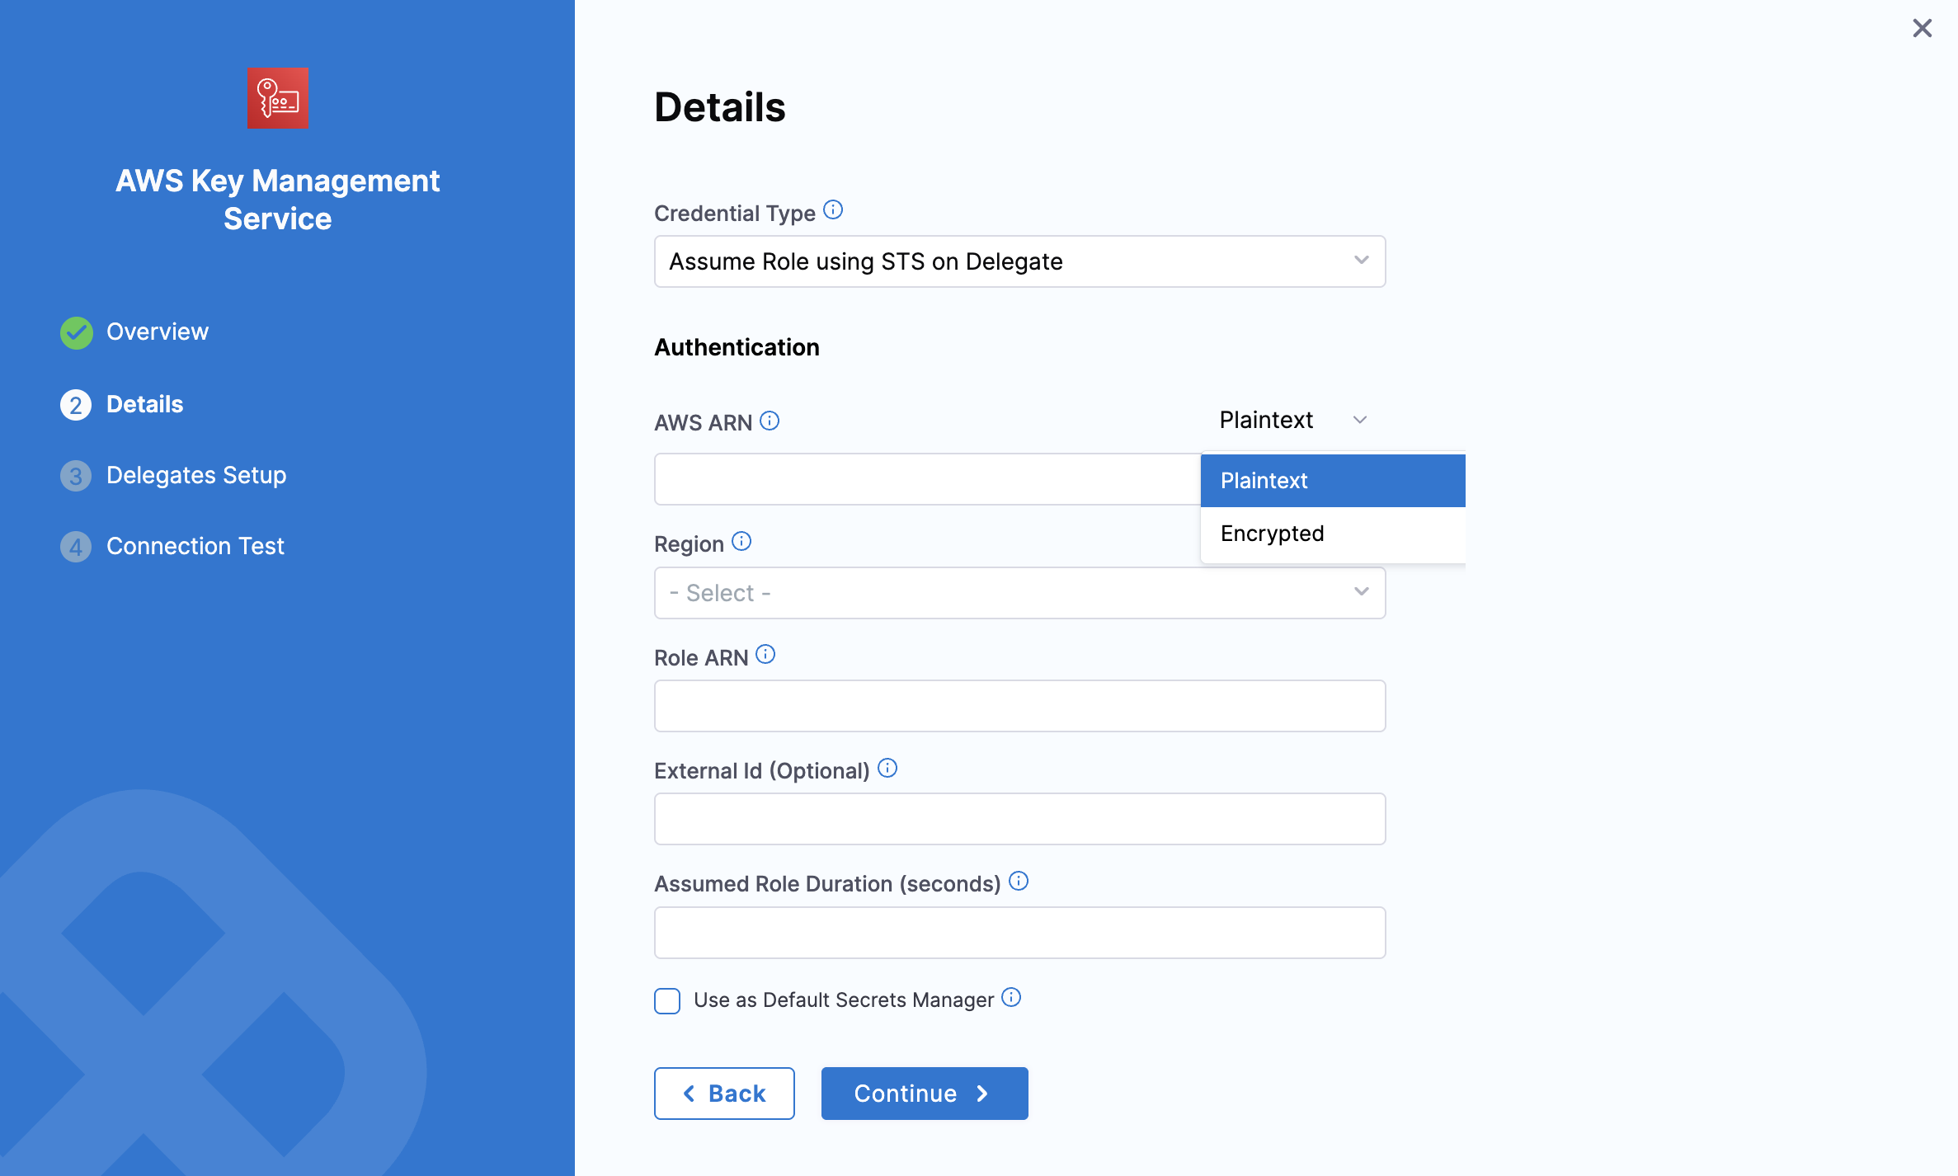This screenshot has height=1176, width=1958.
Task: Focus the Role ARN input field
Action: [x=1019, y=706]
